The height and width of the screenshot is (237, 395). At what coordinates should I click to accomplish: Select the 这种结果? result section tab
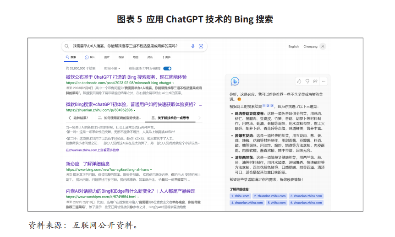pyautogui.click(x=81, y=118)
